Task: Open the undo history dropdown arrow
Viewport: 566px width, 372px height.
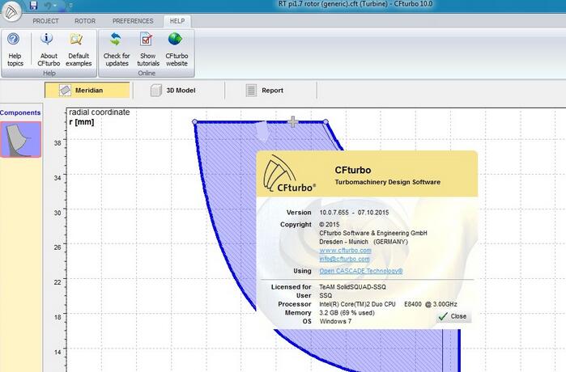Action: point(55,6)
